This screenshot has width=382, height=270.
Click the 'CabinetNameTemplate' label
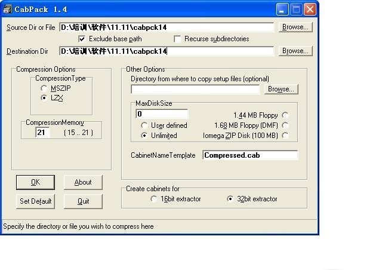click(163, 155)
